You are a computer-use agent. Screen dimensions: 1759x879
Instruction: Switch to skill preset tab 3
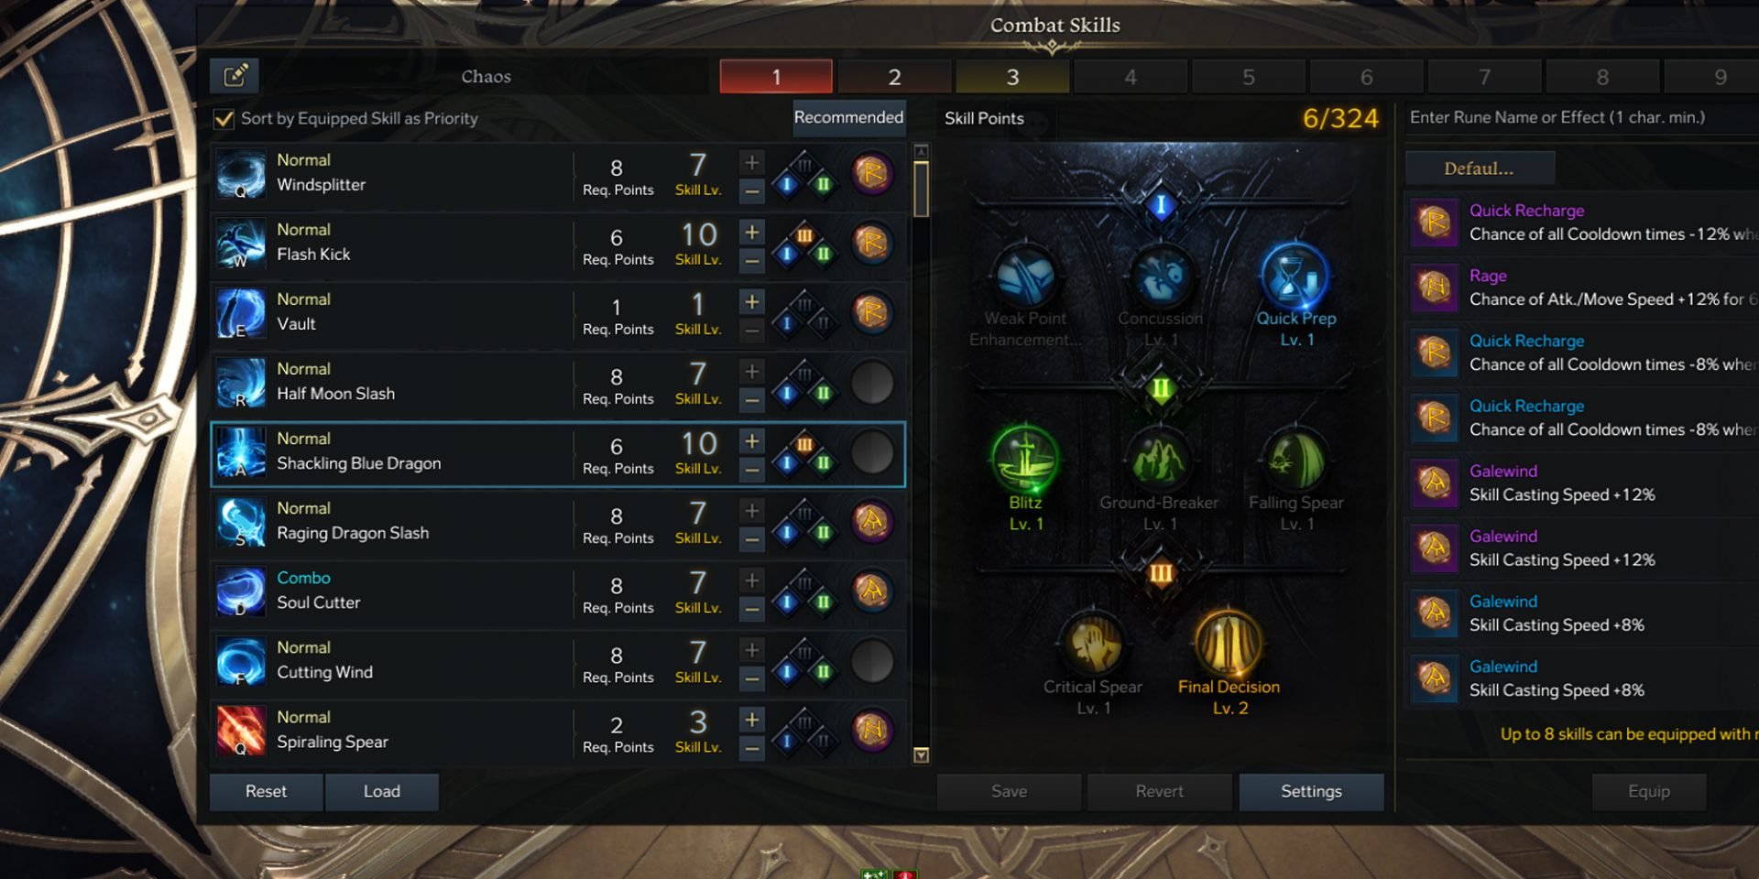pos(1012,77)
